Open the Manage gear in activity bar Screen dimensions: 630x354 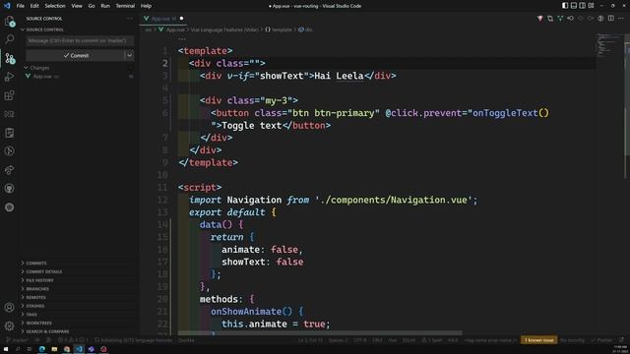[10, 325]
